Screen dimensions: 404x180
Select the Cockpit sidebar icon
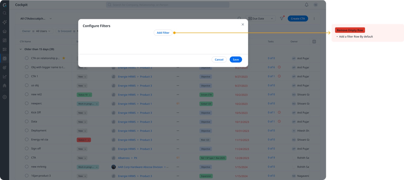pos(5,58)
